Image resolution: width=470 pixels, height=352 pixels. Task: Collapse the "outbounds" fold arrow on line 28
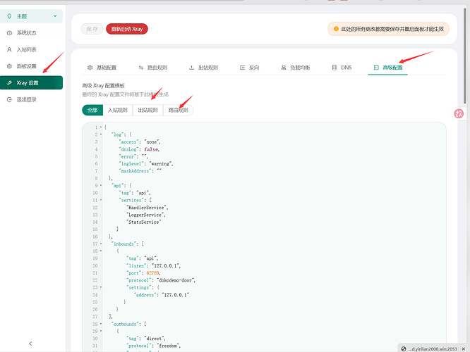point(101,324)
